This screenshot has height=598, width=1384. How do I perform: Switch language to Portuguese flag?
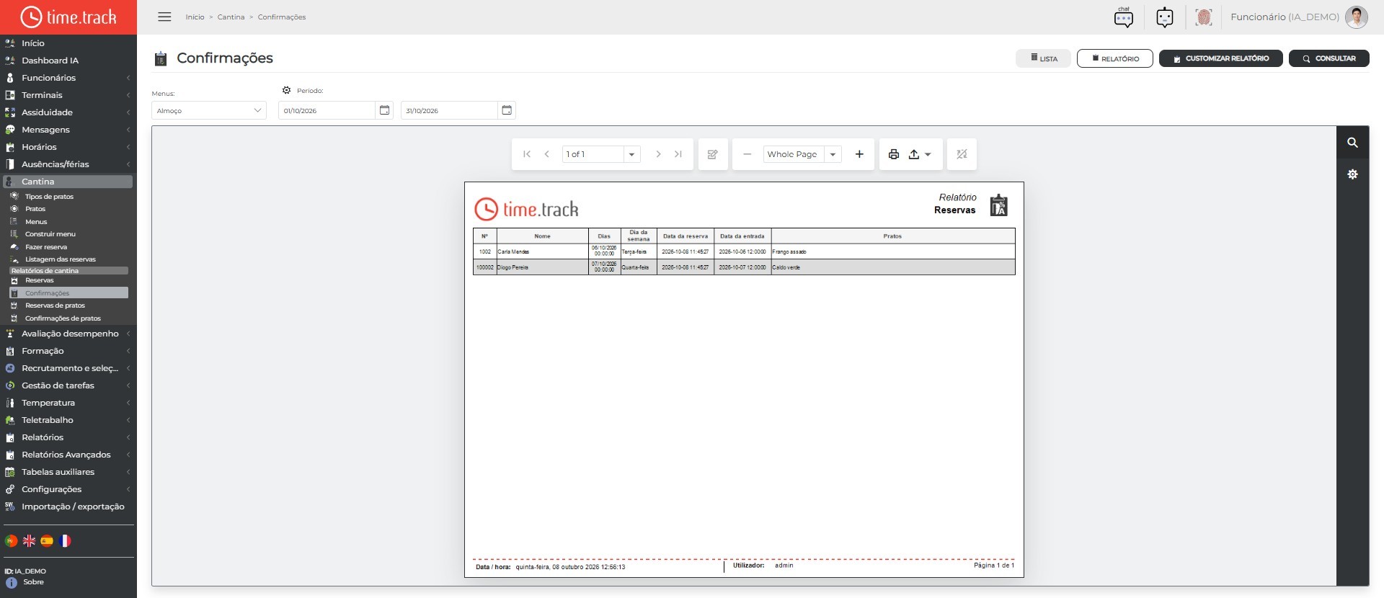coord(11,540)
